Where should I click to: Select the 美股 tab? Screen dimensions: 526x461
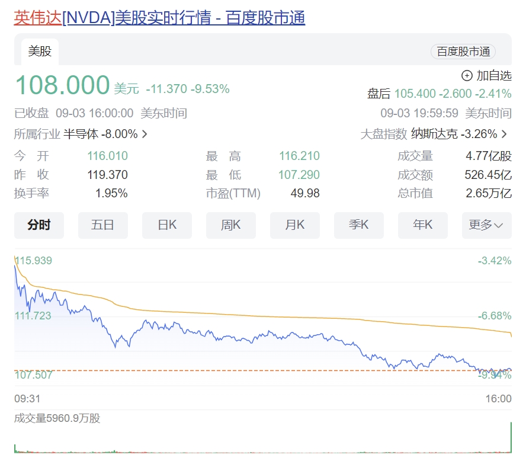(40, 52)
